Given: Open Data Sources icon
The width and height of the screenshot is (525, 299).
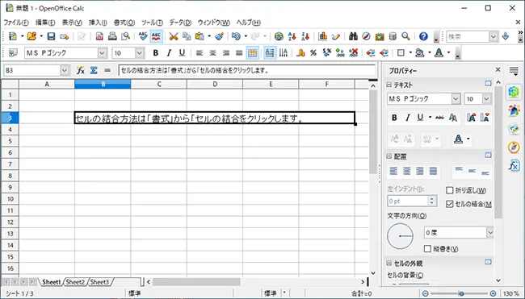Looking at the screenshot, I should (393, 36).
